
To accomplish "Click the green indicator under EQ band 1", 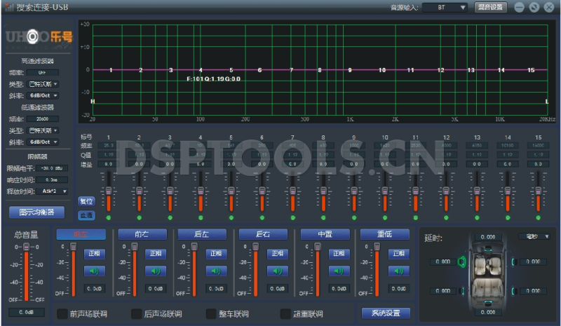I will click(x=108, y=217).
